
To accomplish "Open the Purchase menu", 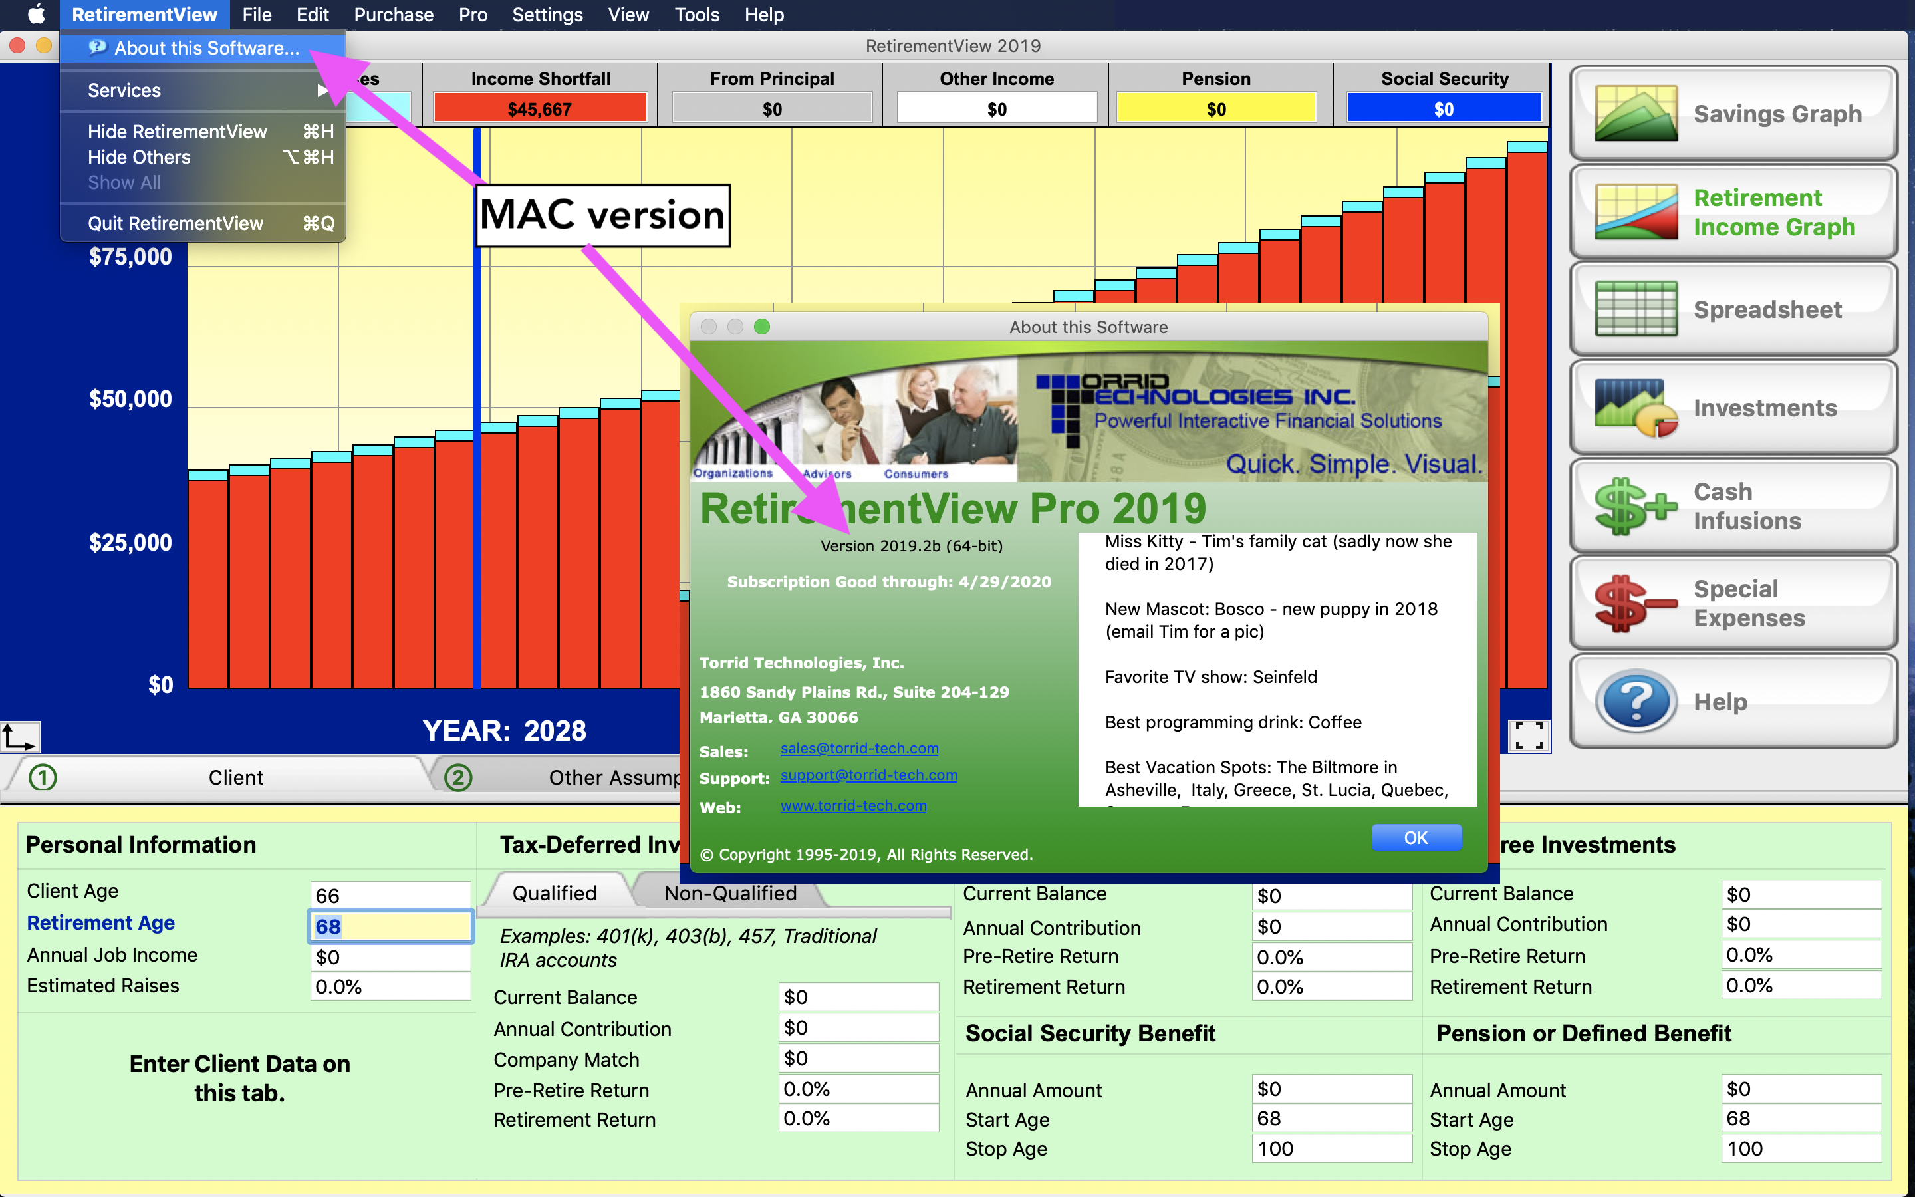I will 393,14.
